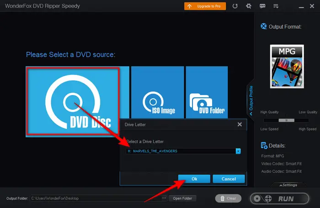The image size is (320, 208).
Task: Open the drive letter dropdown arrow
Action: [x=238, y=151]
